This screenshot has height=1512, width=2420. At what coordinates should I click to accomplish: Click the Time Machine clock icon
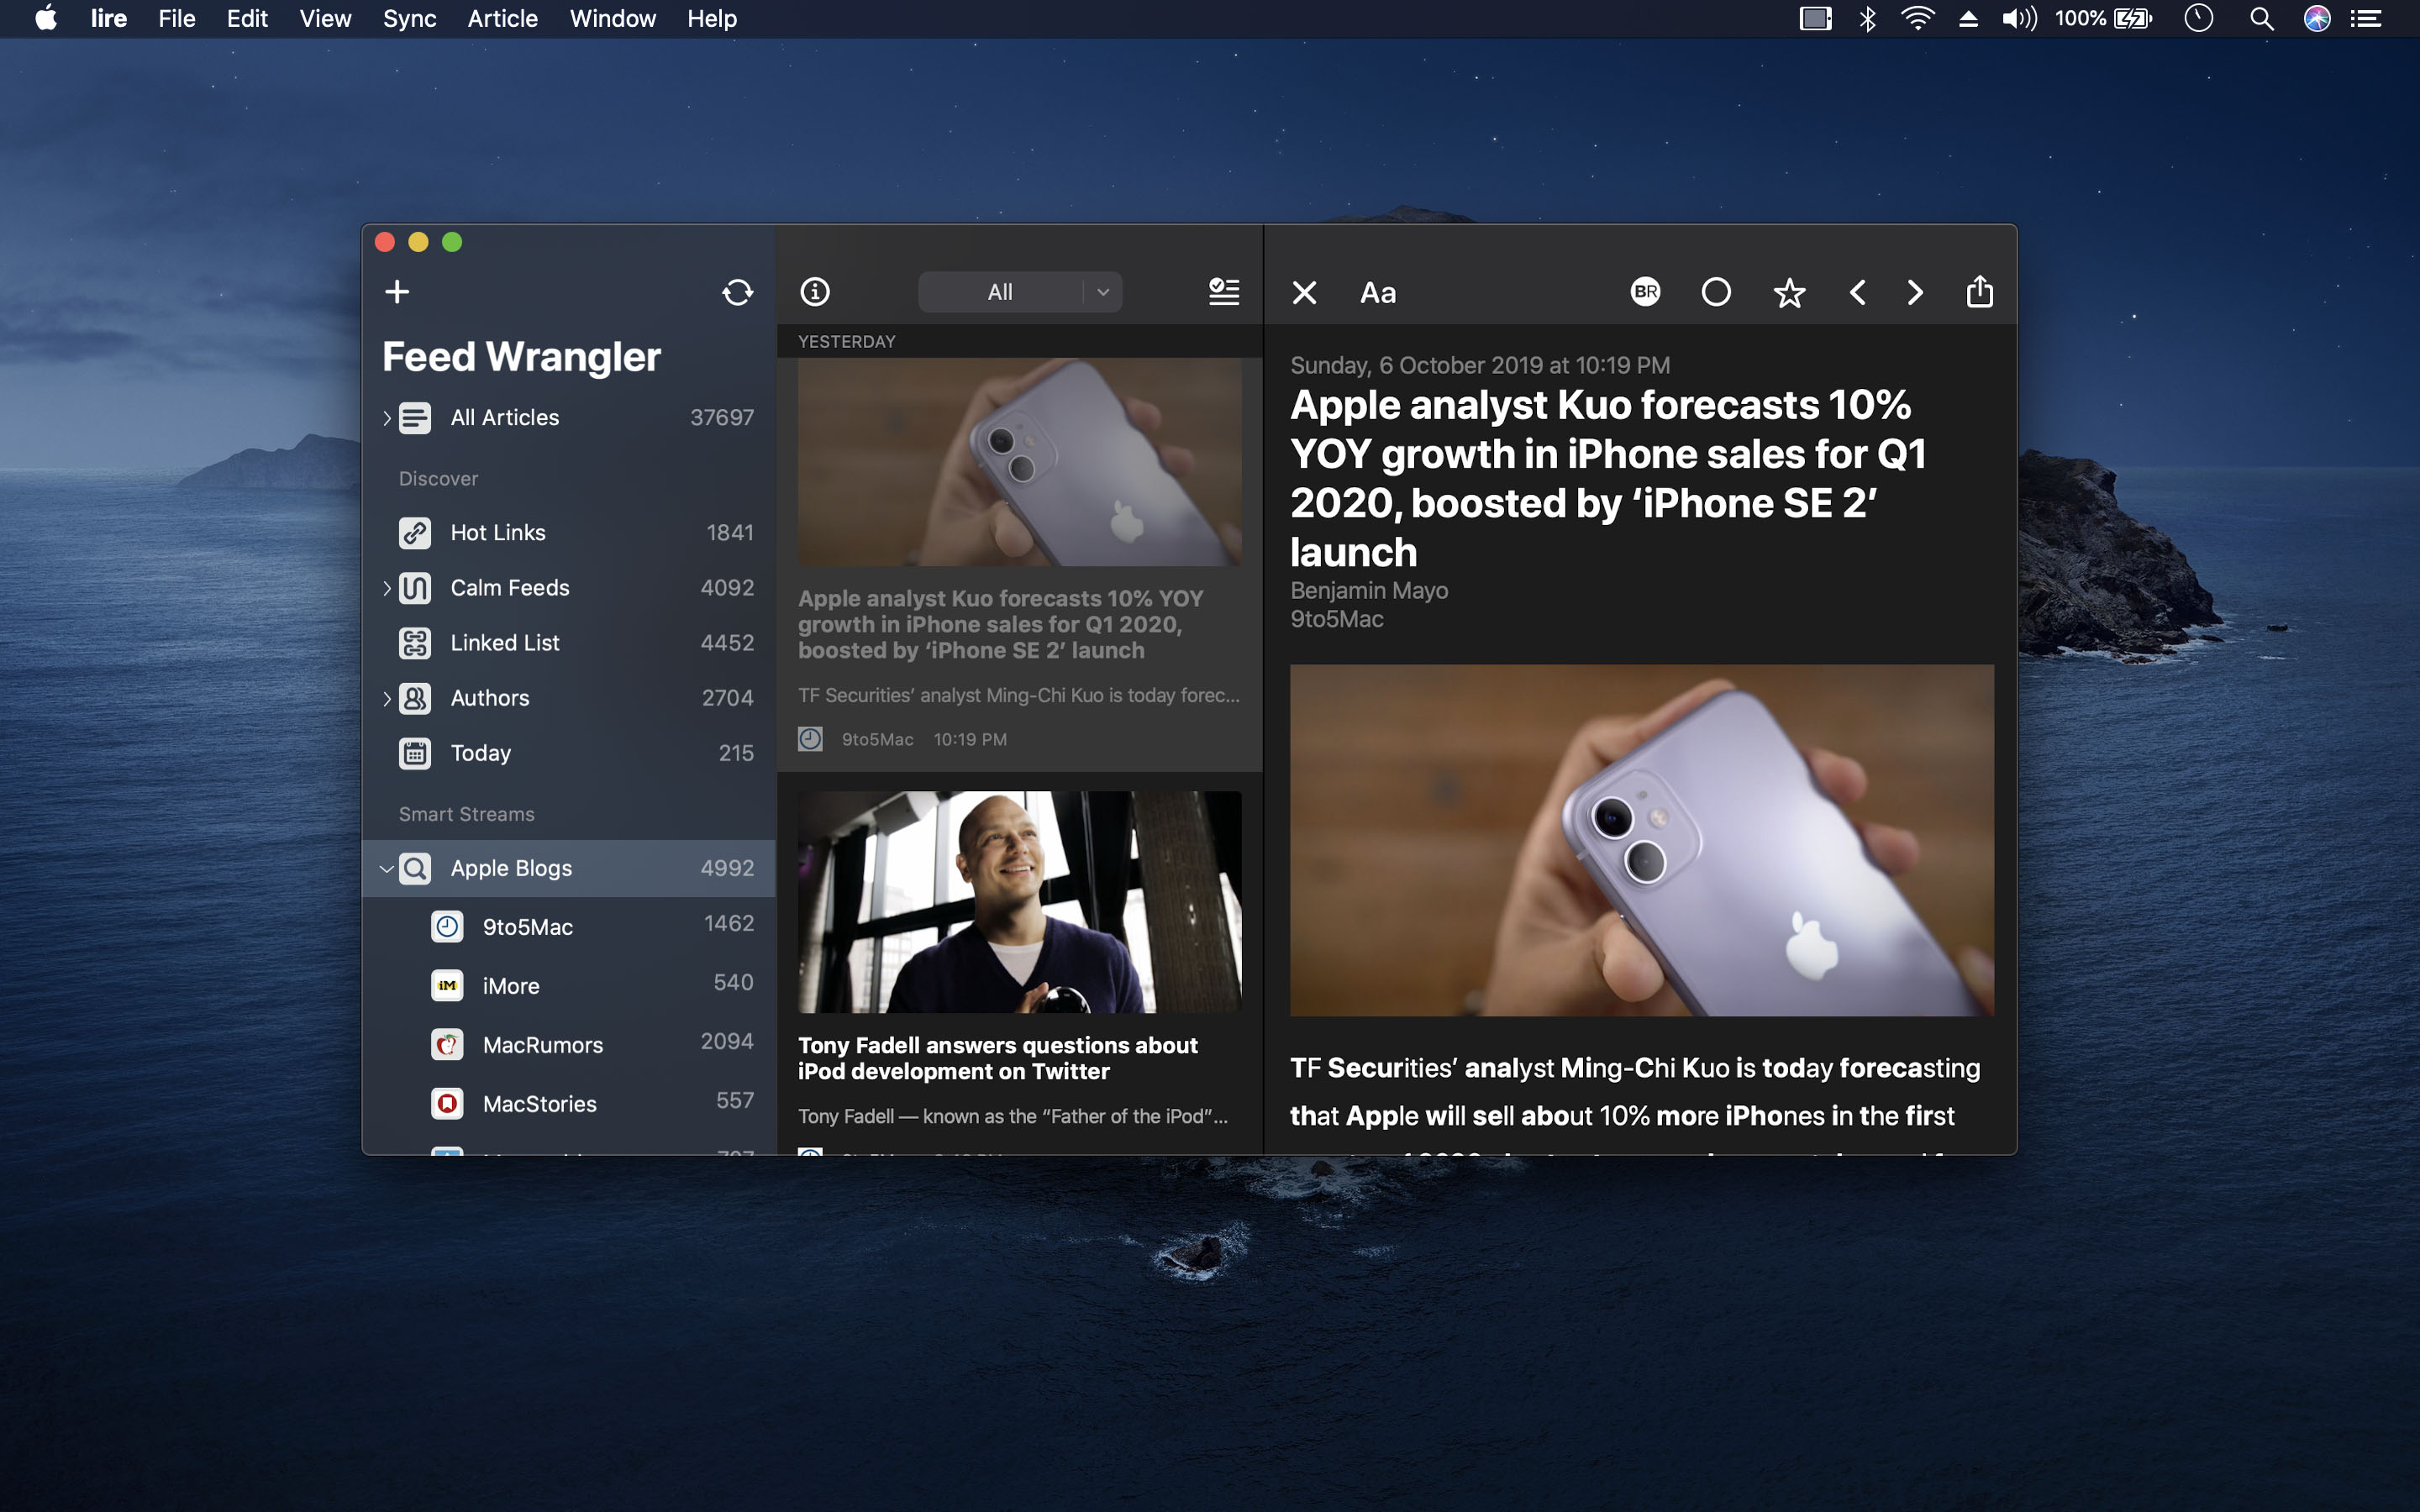(x=2198, y=19)
